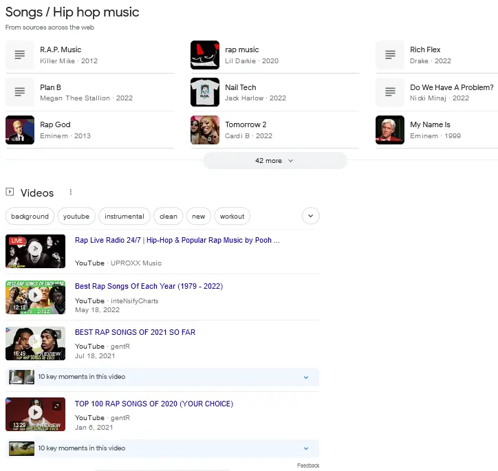Image resolution: width=498 pixels, height=471 pixels.
Task: Click the Megan Thee Stallion · 2022 text
Action: (87, 98)
